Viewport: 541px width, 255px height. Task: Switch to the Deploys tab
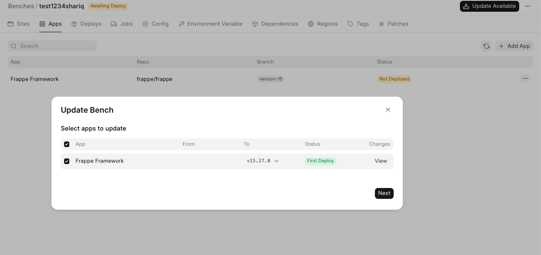coord(86,24)
